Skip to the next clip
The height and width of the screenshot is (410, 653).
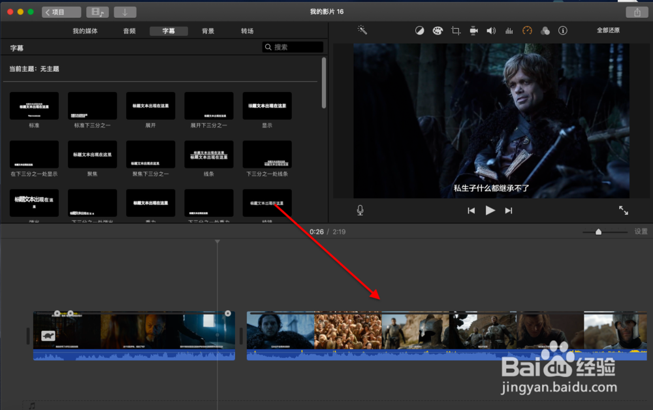click(x=509, y=211)
